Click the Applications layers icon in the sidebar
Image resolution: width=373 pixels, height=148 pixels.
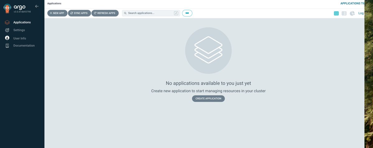7,22
